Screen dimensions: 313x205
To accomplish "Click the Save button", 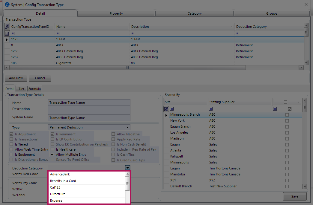I will pos(294,196).
